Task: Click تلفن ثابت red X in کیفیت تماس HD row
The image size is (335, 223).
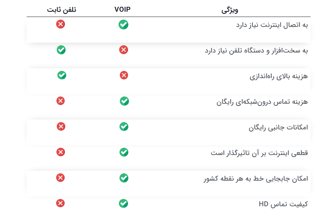Action: 61,203
